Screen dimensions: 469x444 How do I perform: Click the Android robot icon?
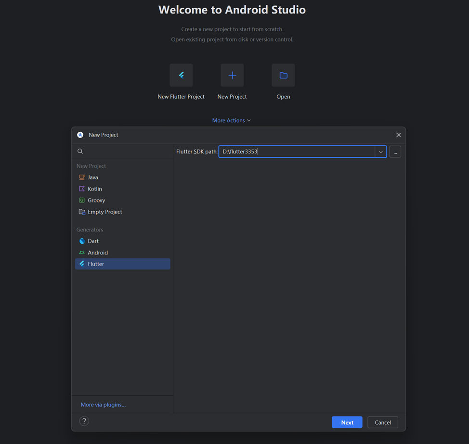coord(82,253)
